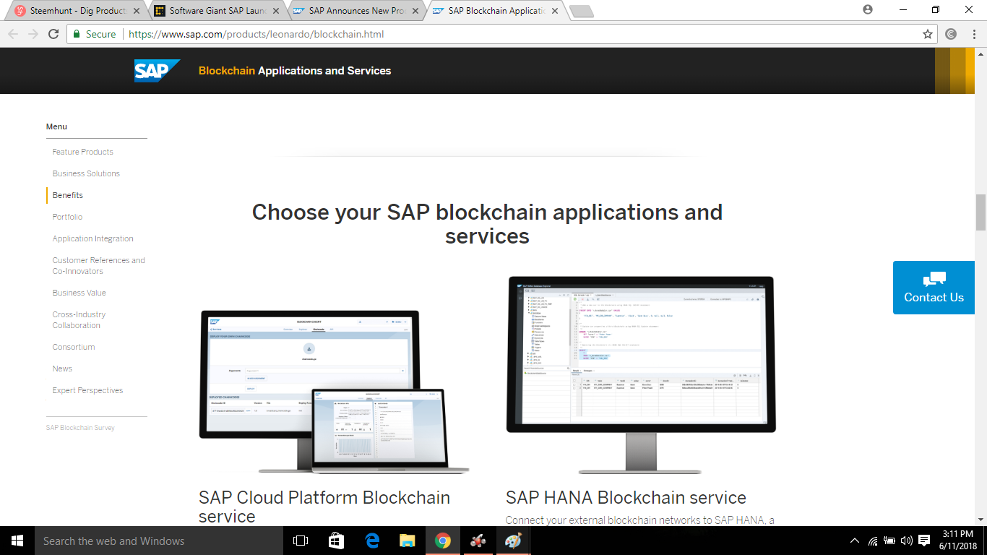Open News in the side menu
987x555 pixels.
click(x=62, y=369)
